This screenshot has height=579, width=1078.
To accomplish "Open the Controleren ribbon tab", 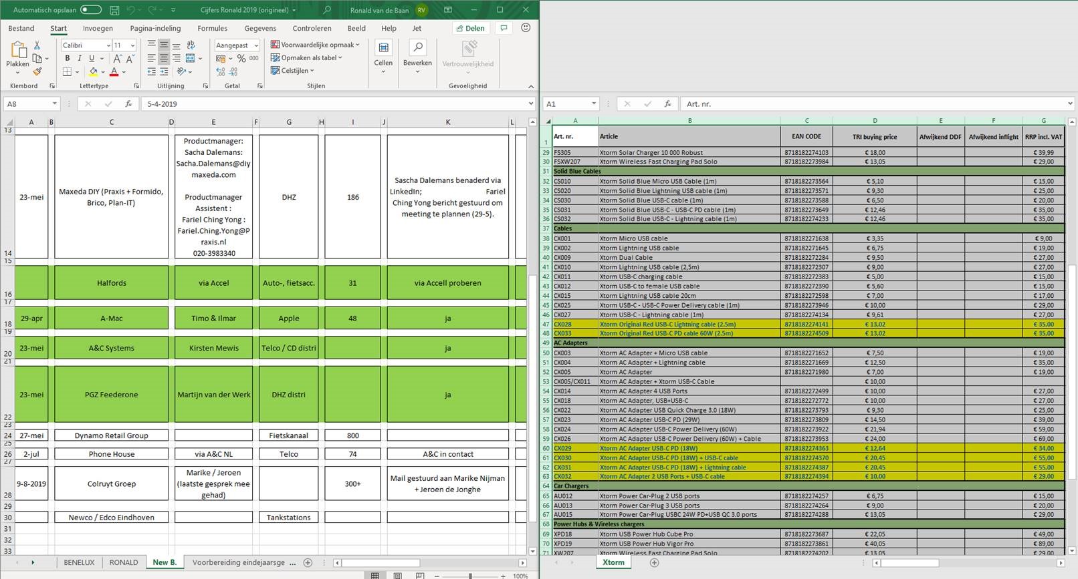I will pos(312,28).
